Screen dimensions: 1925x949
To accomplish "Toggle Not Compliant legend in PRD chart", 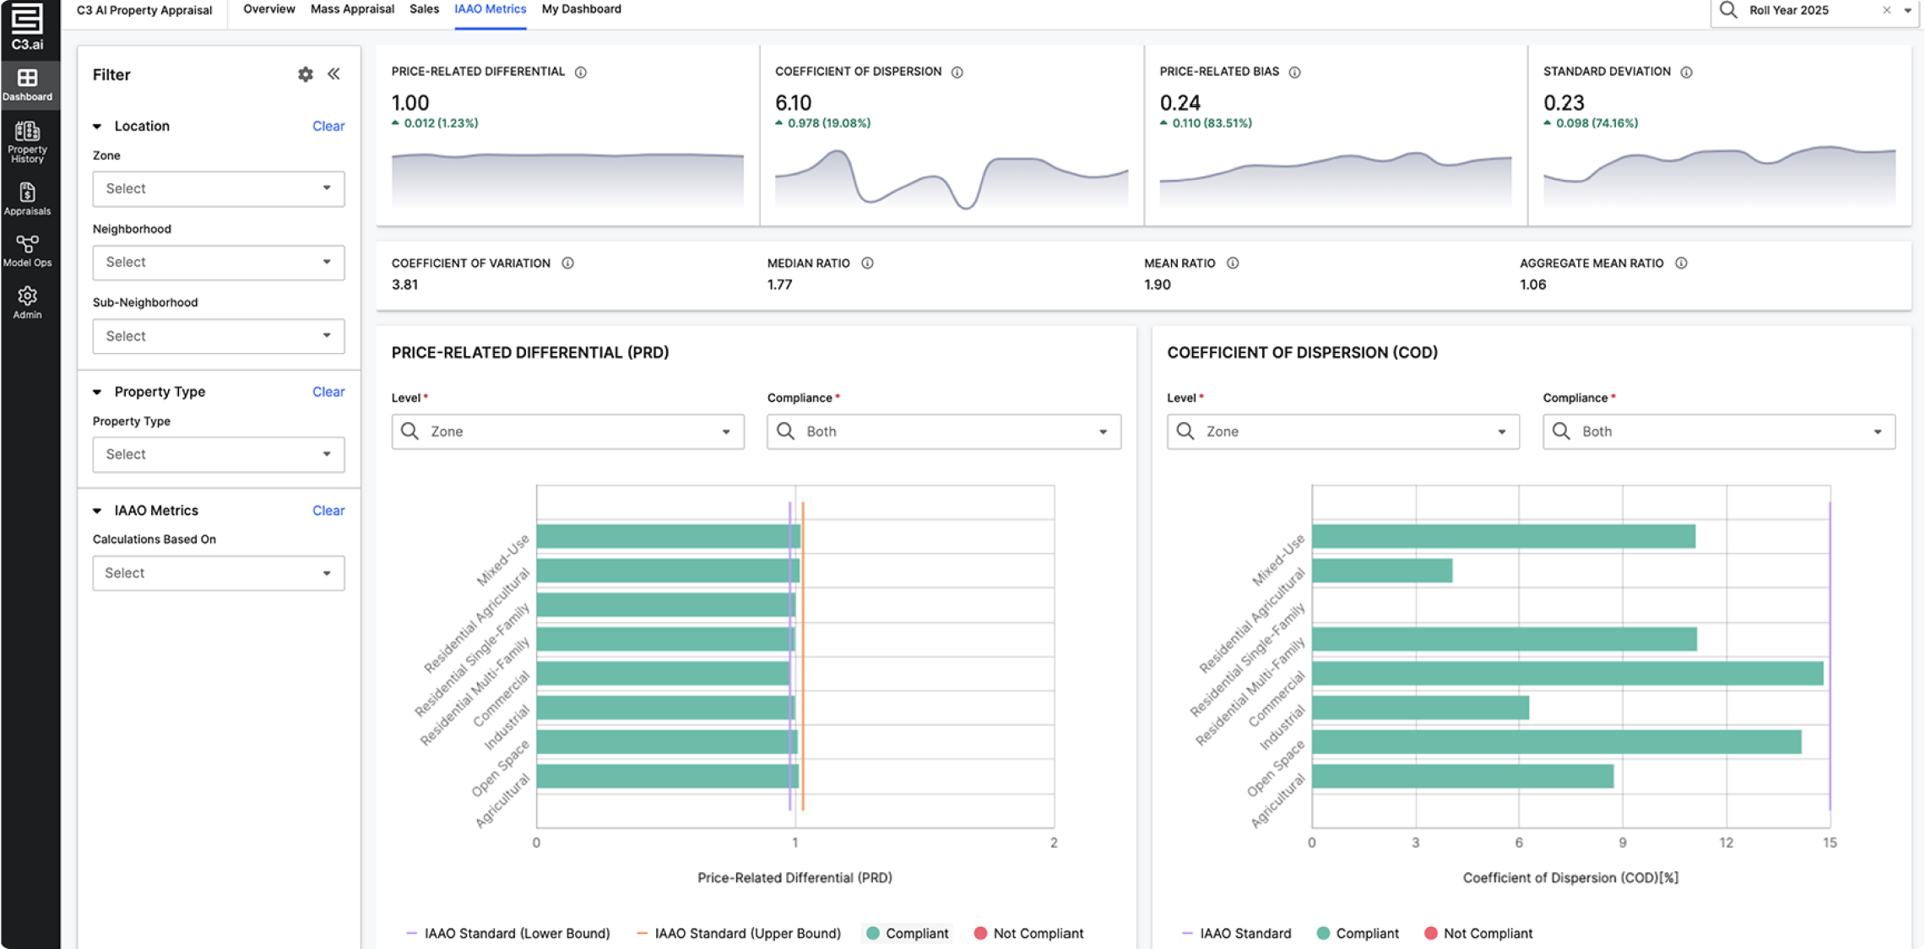I will [1028, 933].
